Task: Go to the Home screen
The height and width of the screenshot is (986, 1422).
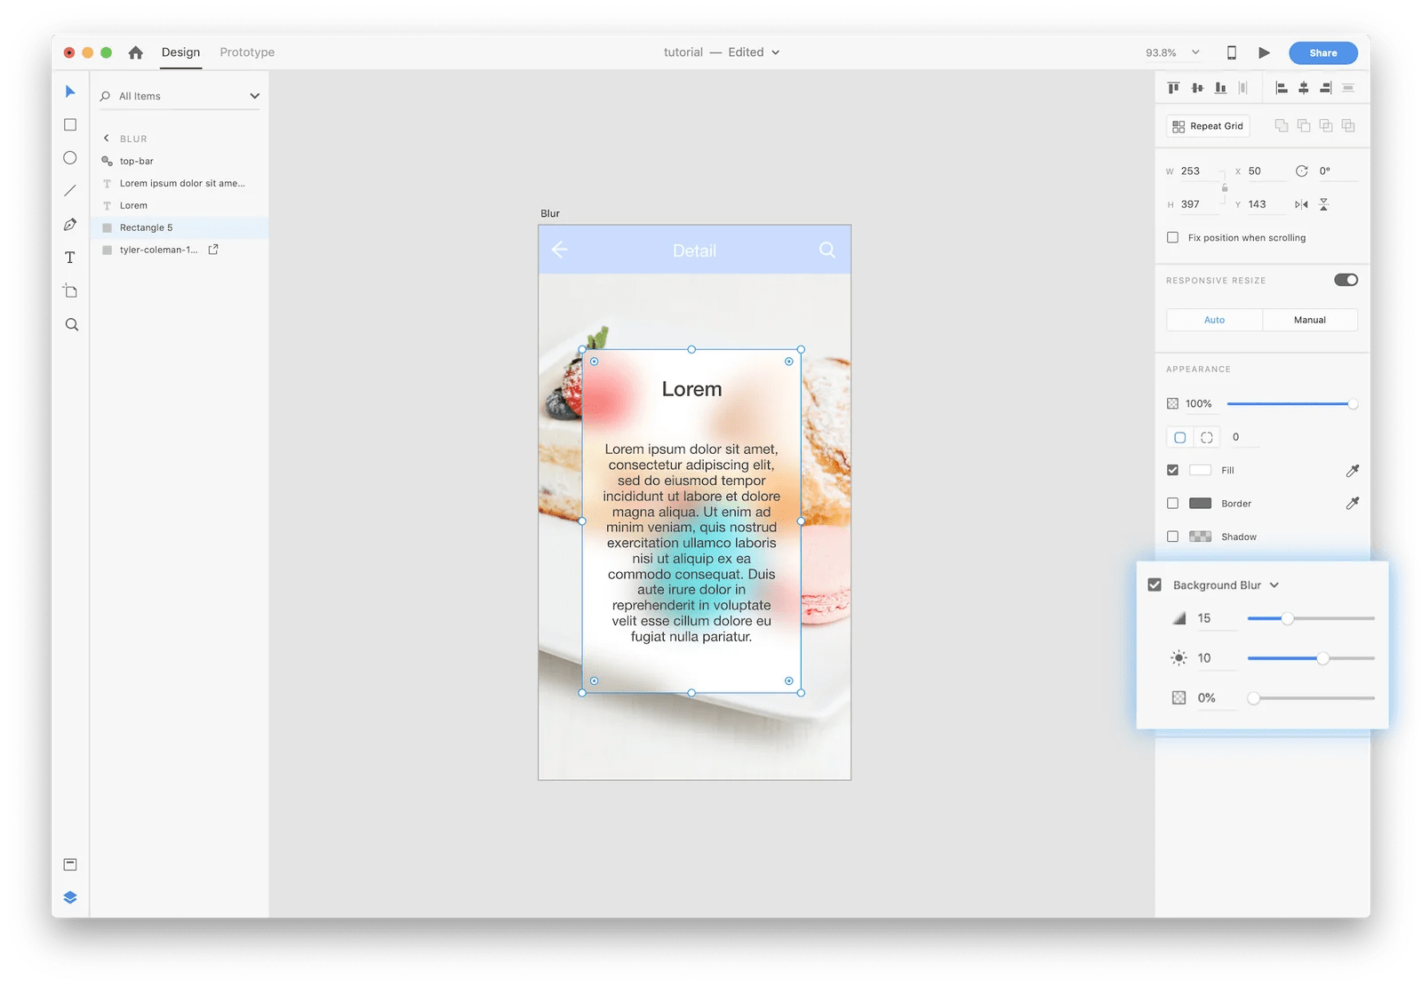Action: (x=136, y=52)
